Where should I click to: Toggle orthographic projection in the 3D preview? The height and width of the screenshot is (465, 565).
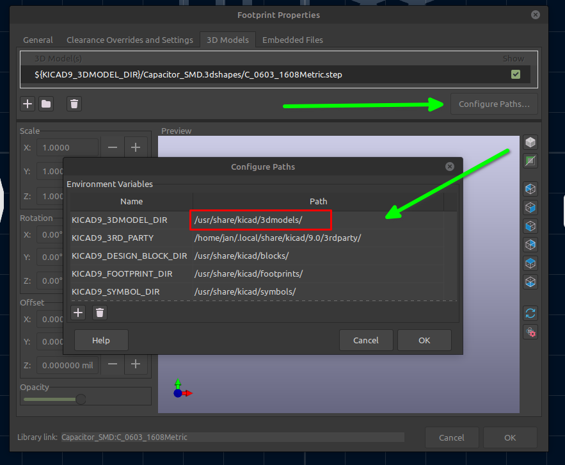pyautogui.click(x=530, y=142)
